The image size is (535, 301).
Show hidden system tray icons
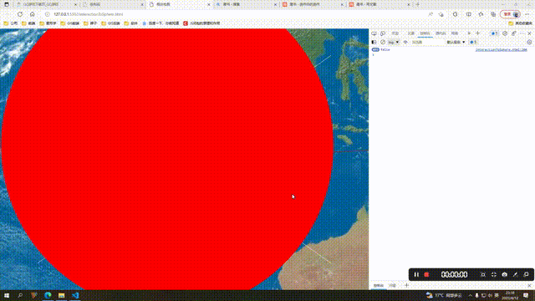tap(470, 295)
